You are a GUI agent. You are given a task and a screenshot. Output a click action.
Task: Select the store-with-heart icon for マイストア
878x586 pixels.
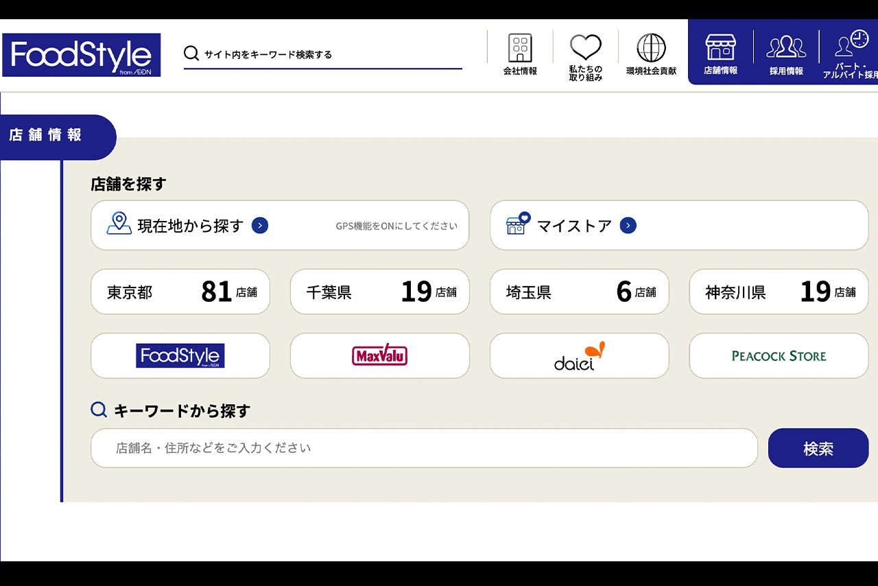(518, 223)
